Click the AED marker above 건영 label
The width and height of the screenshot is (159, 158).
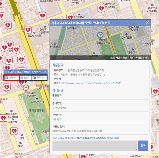tap(14, 131)
